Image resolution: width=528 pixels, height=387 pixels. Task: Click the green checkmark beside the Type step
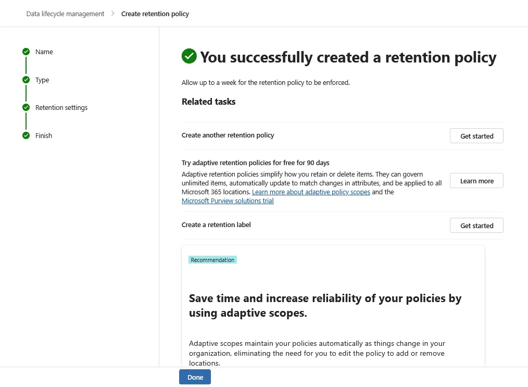(26, 80)
